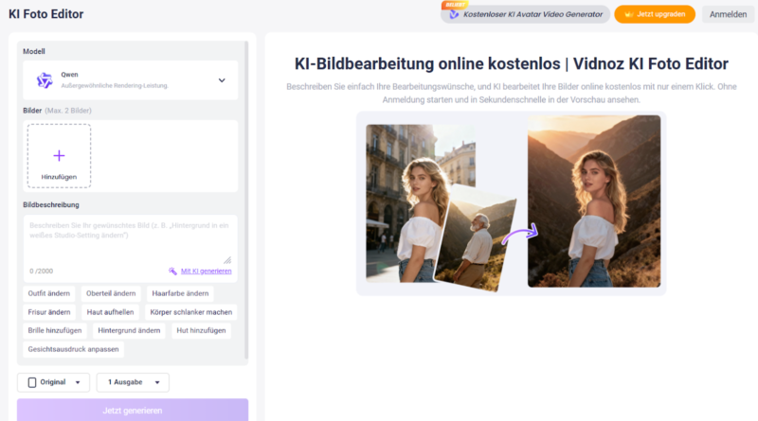Select the Outfit ändern preset
758x421 pixels.
49,293
